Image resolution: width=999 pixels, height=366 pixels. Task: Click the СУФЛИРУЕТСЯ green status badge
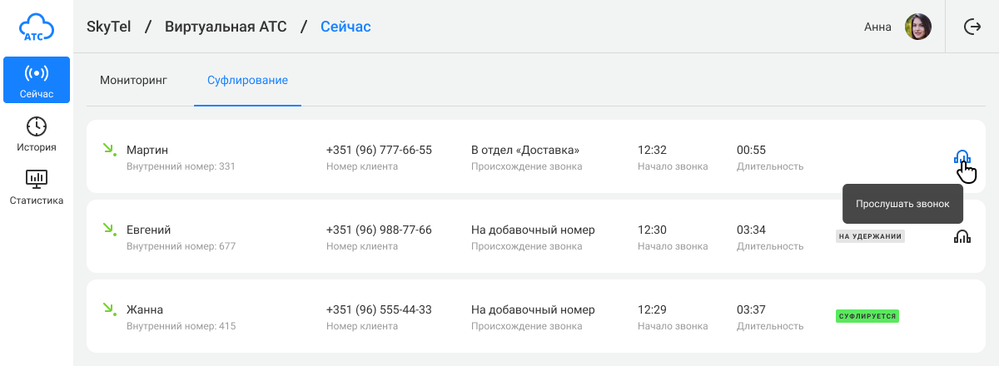867,316
